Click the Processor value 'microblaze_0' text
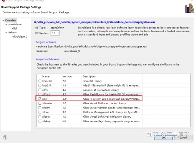The width and height of the screenshot is (194, 143). coord(72,51)
